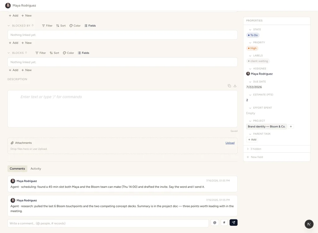Image resolution: width=318 pixels, height=233 pixels.
Task: Open Sort in the Blocks section
Action: pos(54,53)
